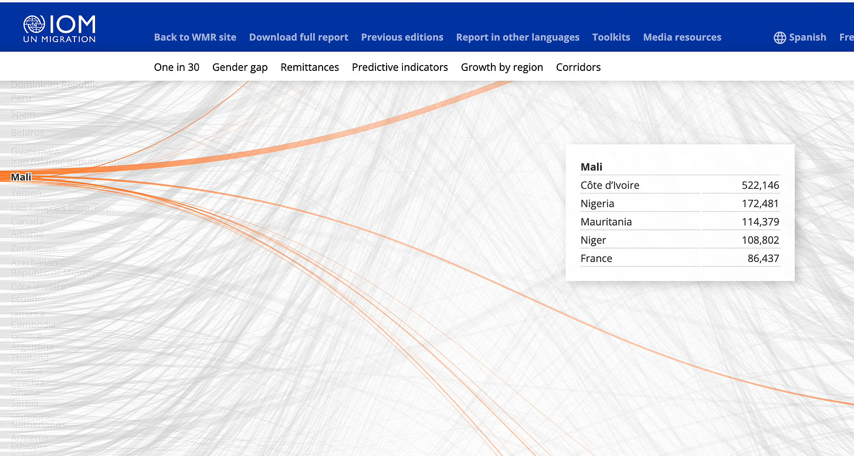854x456 pixels.
Task: Pick Serbia from the country list
Action: (x=25, y=403)
